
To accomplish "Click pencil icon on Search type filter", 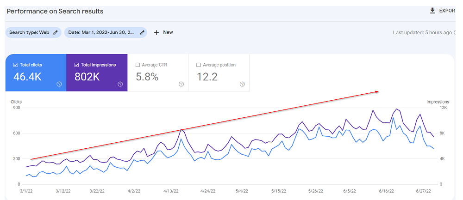I will [56, 32].
